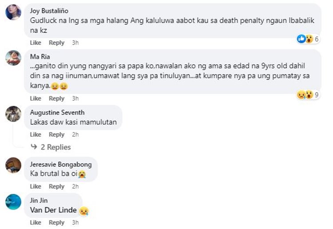Reply to Jeresavie Bongabong's comment
The width and height of the screenshot is (333, 229).
56,186
